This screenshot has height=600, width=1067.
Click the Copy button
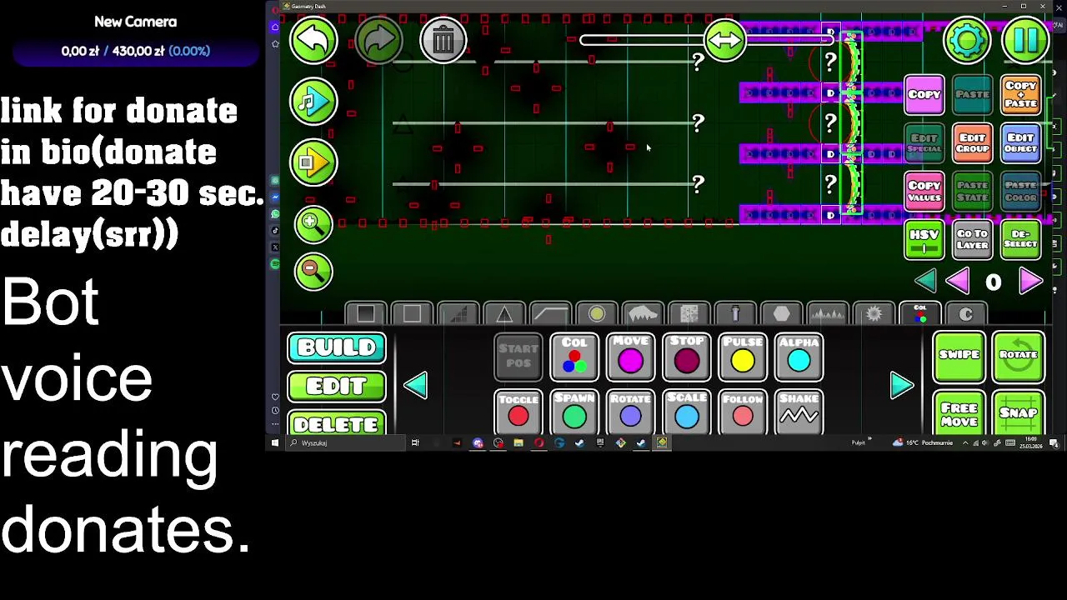click(x=924, y=95)
